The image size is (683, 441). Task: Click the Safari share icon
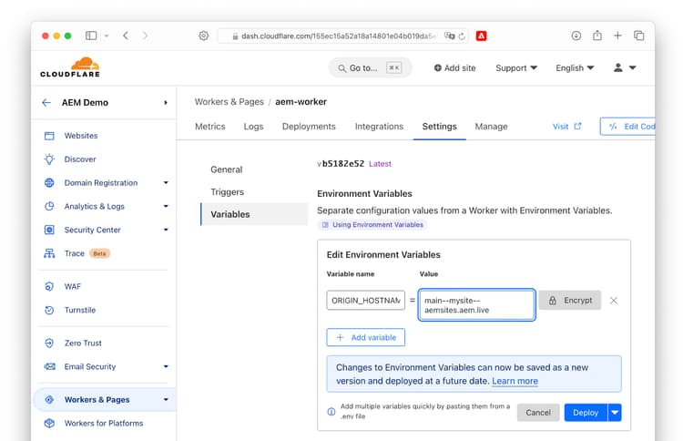click(596, 36)
